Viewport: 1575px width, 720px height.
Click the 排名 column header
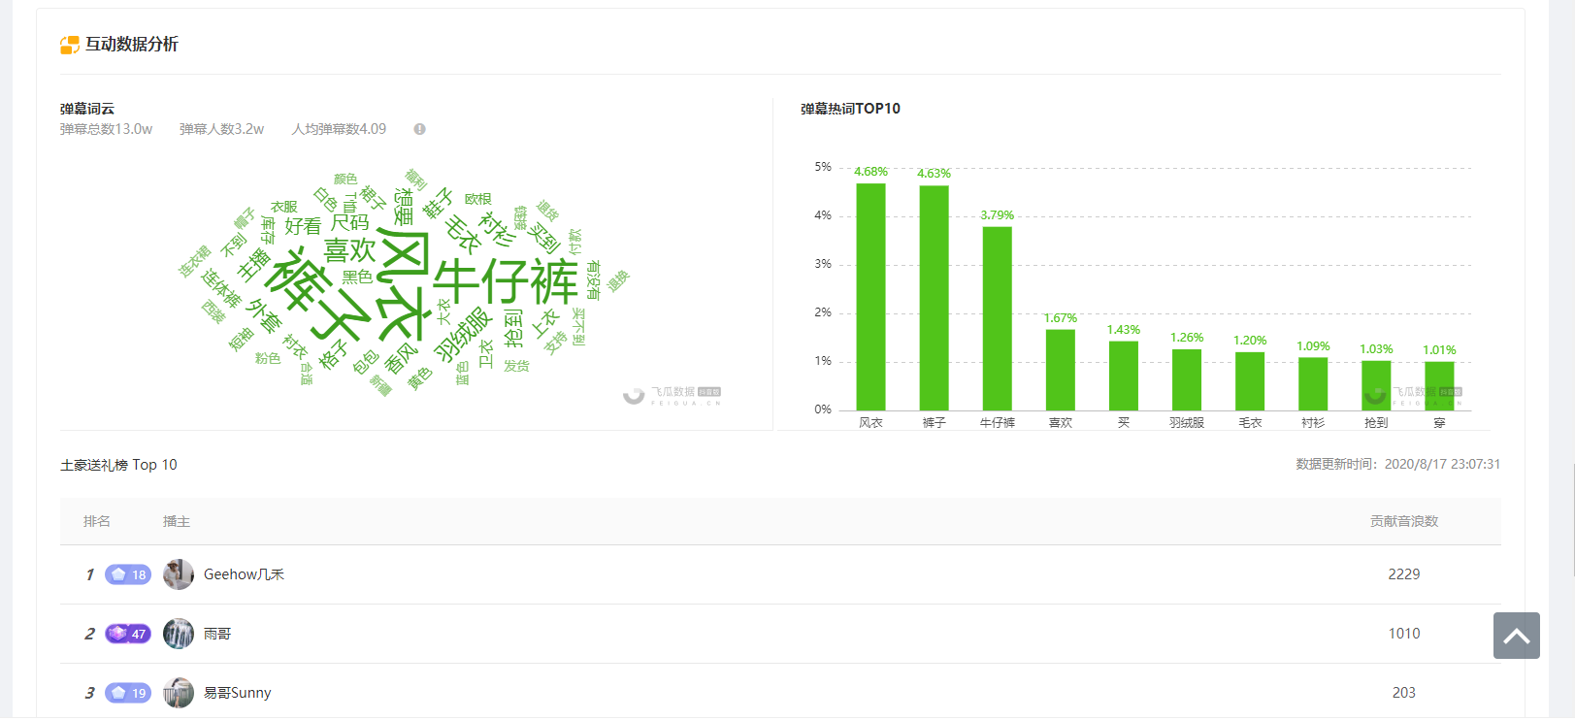point(97,521)
